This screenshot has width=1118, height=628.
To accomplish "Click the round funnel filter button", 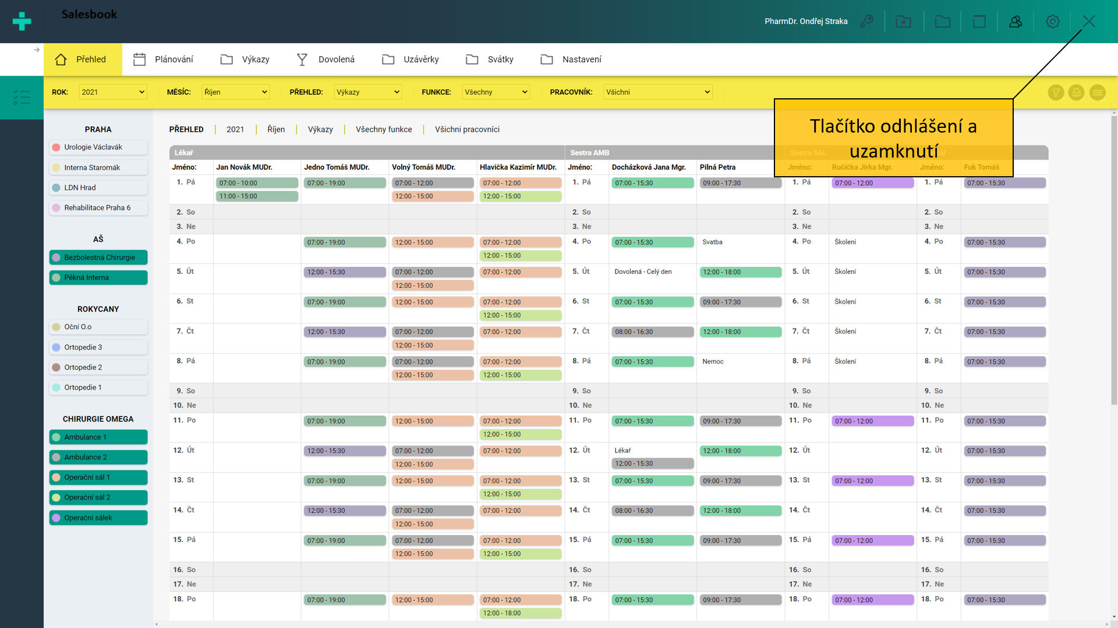I will tap(1056, 92).
